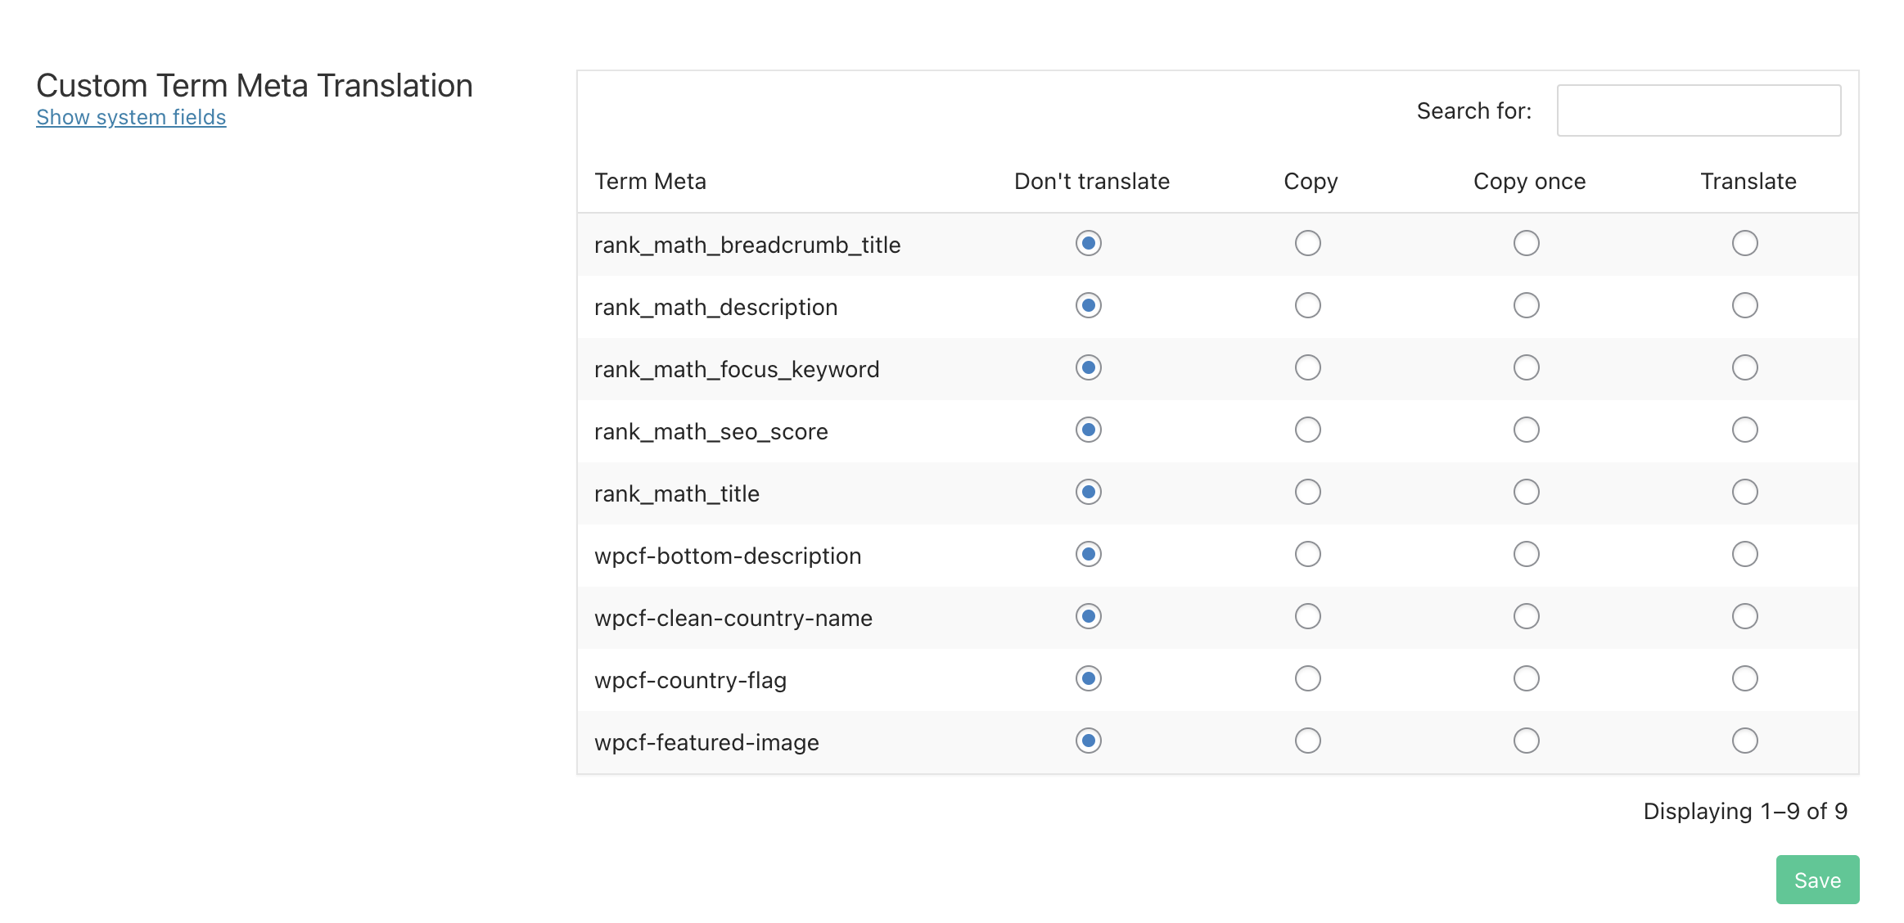Select Copy once for rank_math_title
The width and height of the screenshot is (1904, 923).
1527,492
